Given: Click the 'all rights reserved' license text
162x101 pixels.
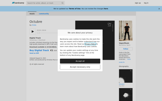Looking at the screenshot, I should pos(38,64).
